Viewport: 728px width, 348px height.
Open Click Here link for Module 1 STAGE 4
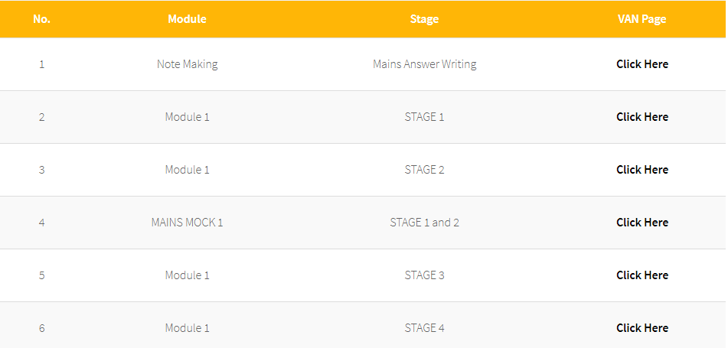(642, 328)
